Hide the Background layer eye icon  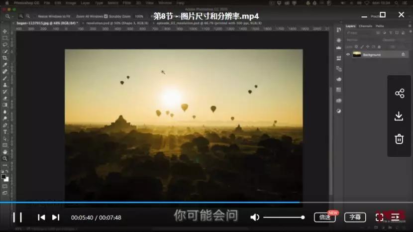[348, 55]
